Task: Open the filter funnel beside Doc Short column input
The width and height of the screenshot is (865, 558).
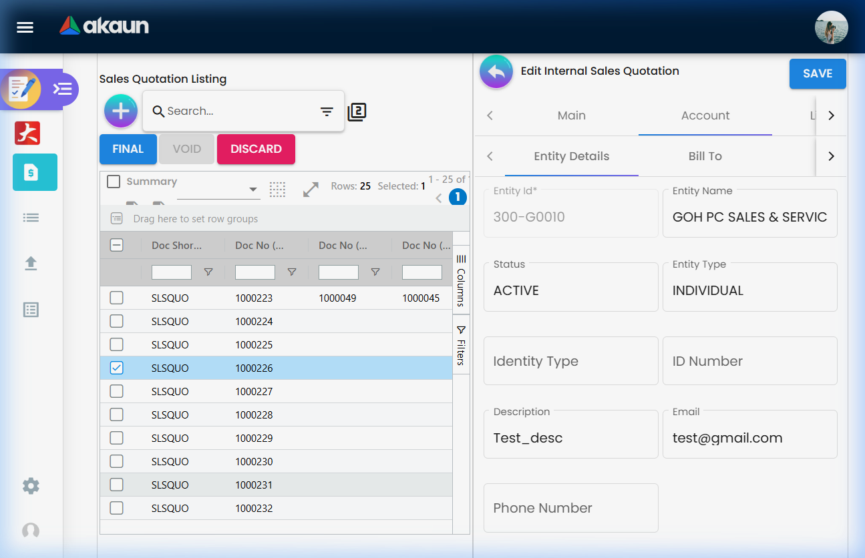Action: tap(208, 272)
